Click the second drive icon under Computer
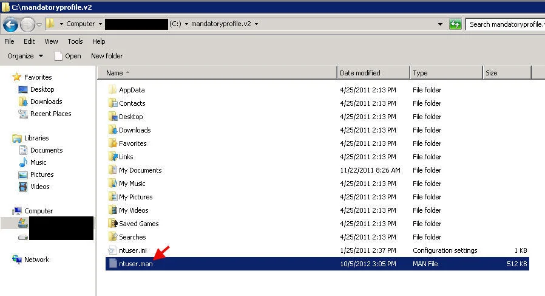This screenshot has width=545, height=296. pyautogui.click(x=23, y=237)
